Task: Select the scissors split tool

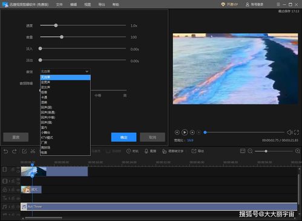Action: tap(33, 152)
